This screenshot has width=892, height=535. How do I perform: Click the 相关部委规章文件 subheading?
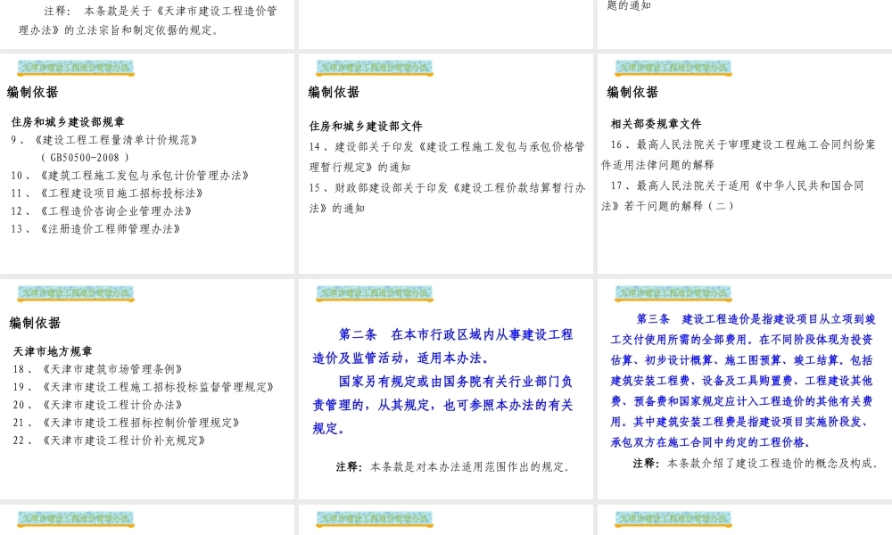(x=656, y=124)
